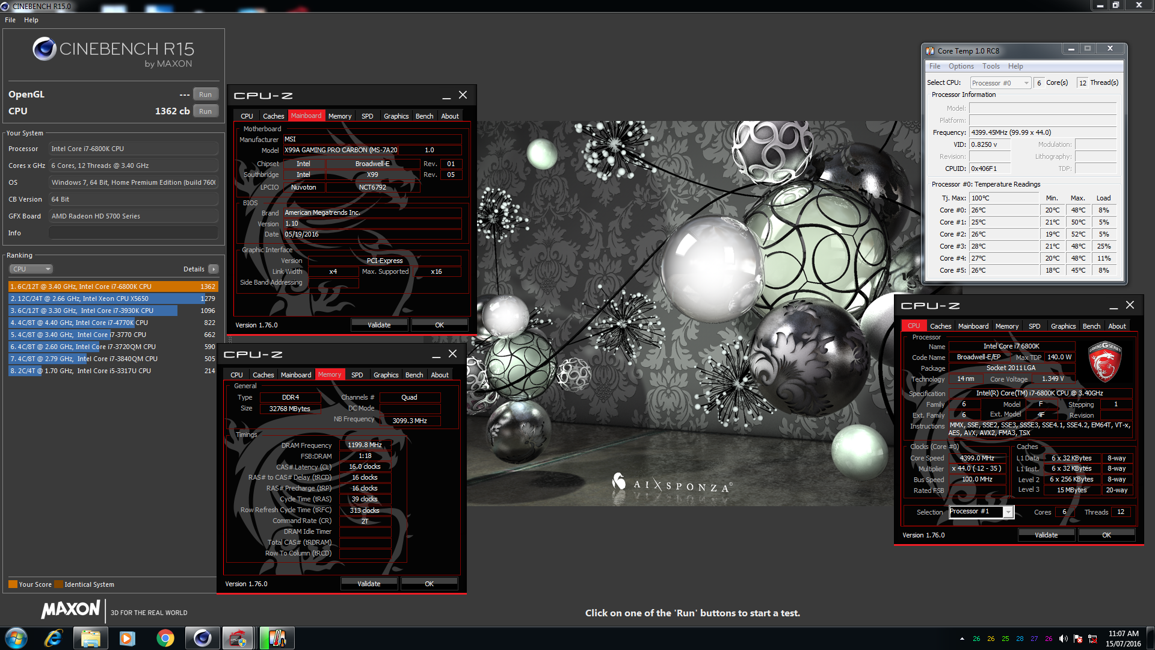Open Windows Explorer folder icon in taskbar
Image resolution: width=1155 pixels, height=650 pixels.
tap(91, 638)
